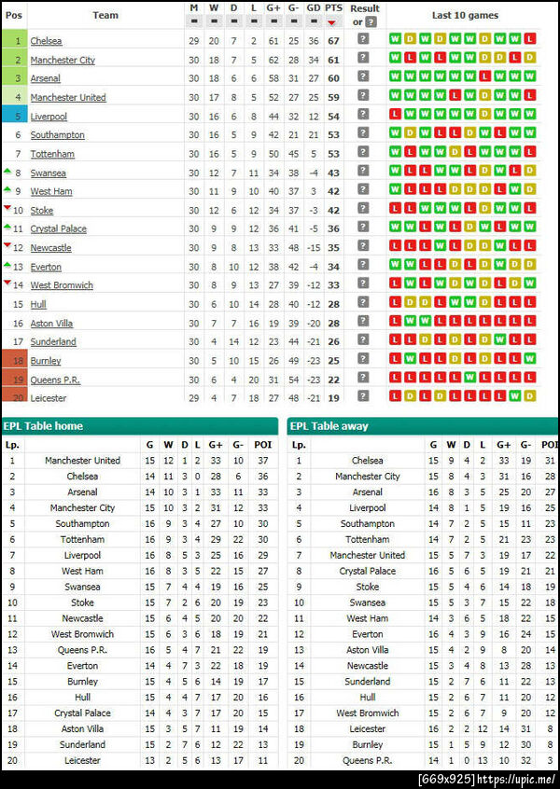Click Burnley's last result box in Last 10
The image size is (560, 789).
click(x=530, y=360)
